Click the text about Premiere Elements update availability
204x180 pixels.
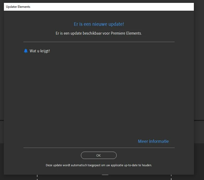(99, 33)
